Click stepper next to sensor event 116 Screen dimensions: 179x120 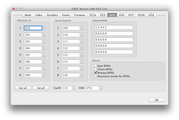(x=82, y=75)
